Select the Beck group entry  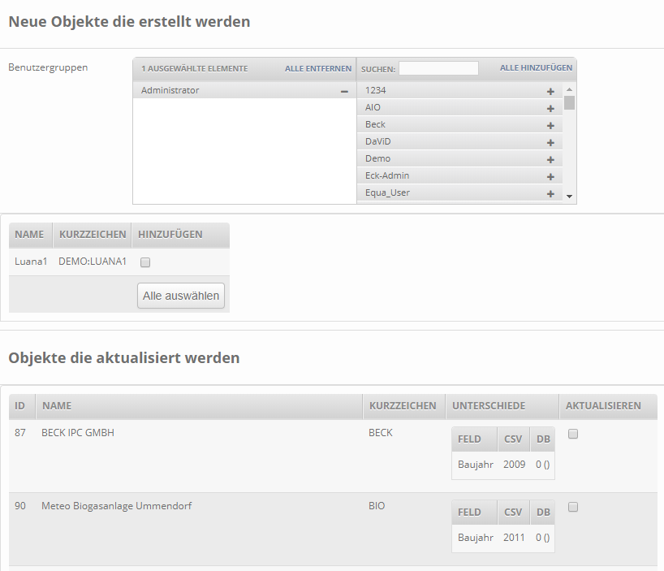click(x=459, y=124)
